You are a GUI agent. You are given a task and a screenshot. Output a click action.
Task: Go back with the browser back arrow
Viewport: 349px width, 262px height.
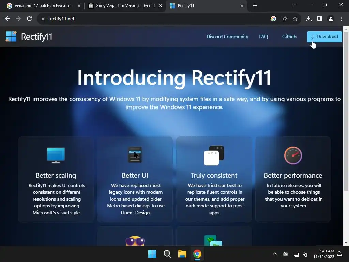point(7,19)
